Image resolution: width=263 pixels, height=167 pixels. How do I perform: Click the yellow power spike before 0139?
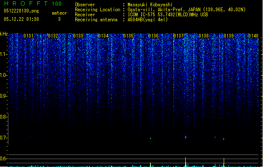coord(224,162)
